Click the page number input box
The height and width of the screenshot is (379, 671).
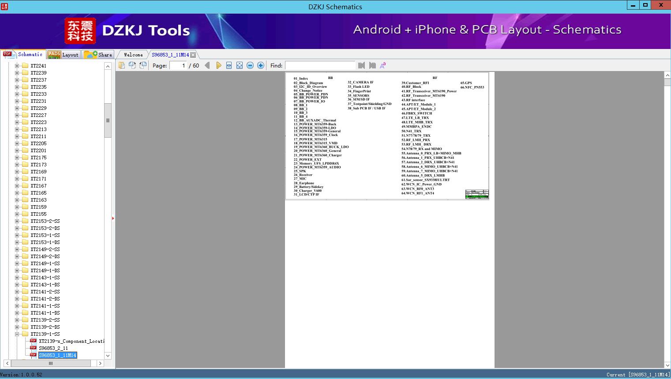click(178, 65)
